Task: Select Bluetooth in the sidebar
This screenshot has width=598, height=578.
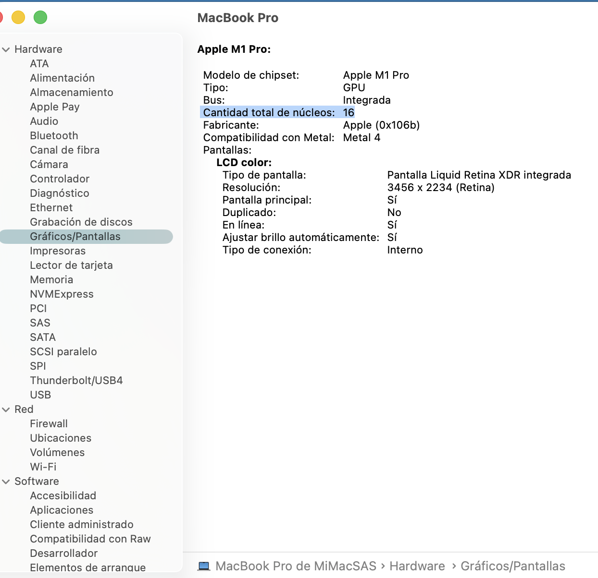Action: [54, 136]
